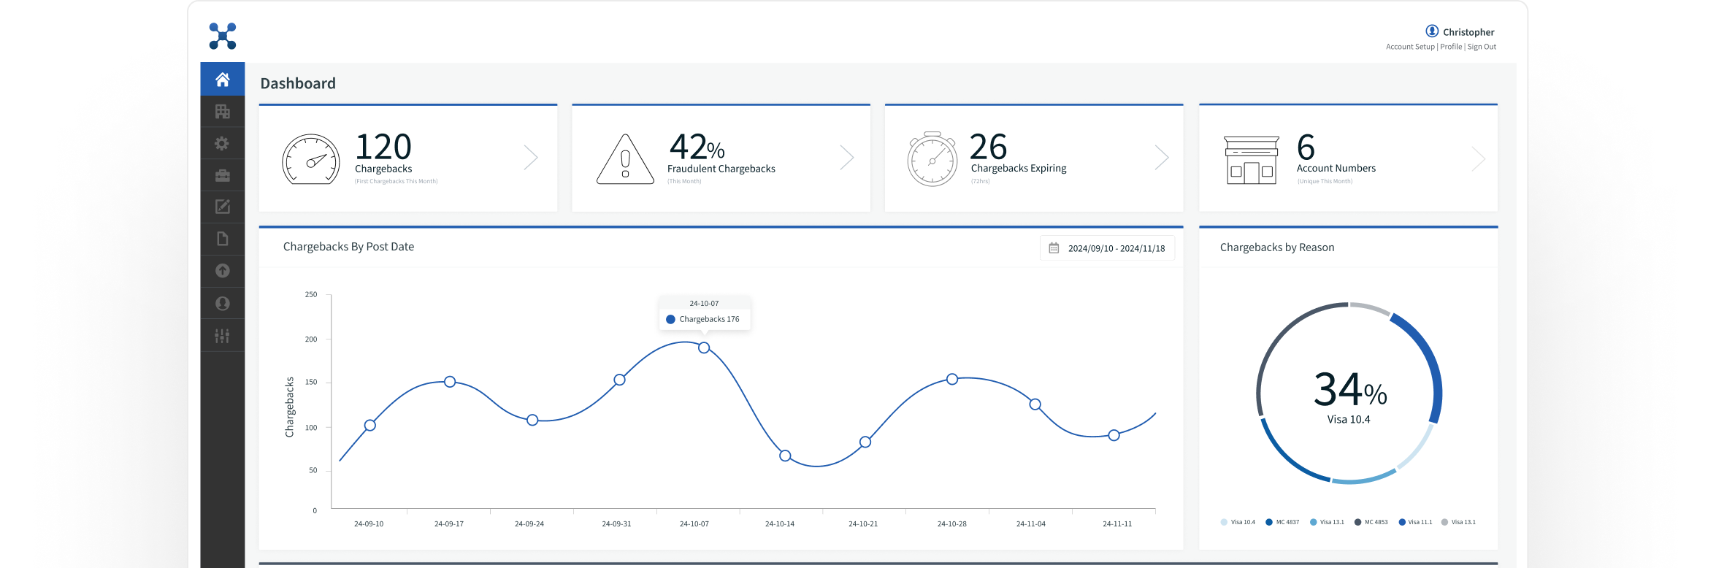
Task: Open the document page icon in the sidebar
Action: (223, 239)
